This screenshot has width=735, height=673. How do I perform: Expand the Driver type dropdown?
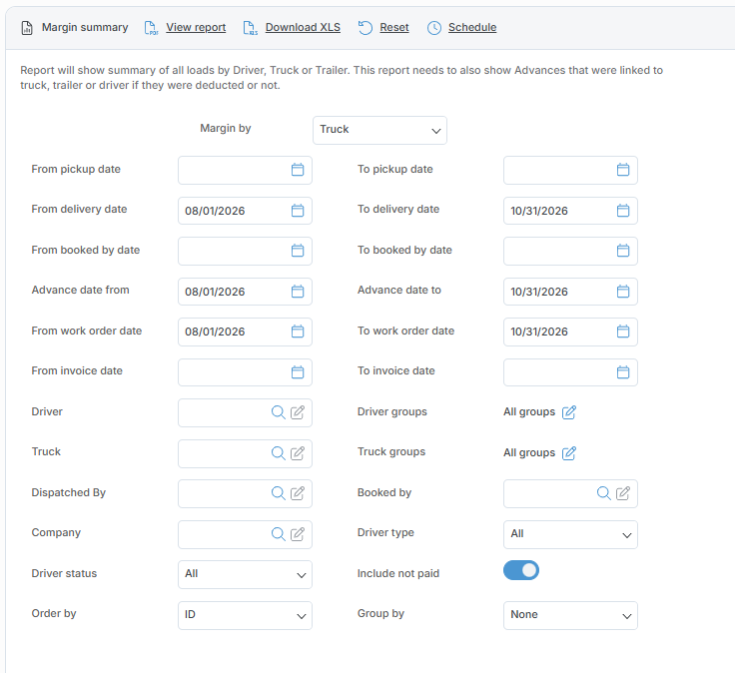(570, 534)
